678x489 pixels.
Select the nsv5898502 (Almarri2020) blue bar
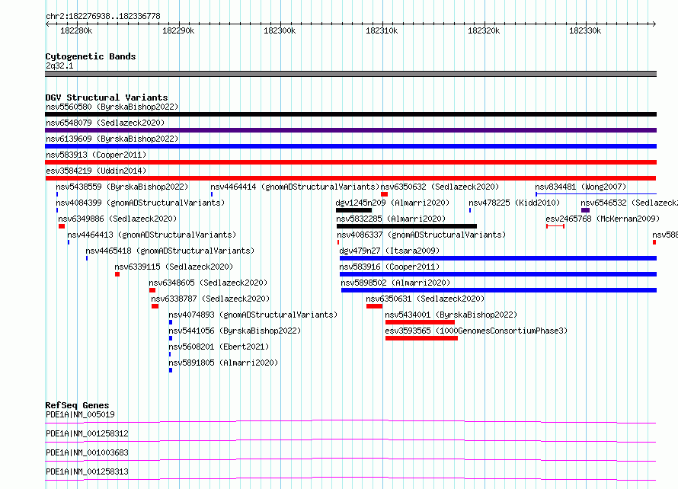[499, 290]
